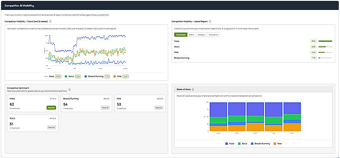The image size is (340, 158).
Task: Toggle the Hoka dotted-line legend marker in trend chart
Action: (x=46, y=76)
